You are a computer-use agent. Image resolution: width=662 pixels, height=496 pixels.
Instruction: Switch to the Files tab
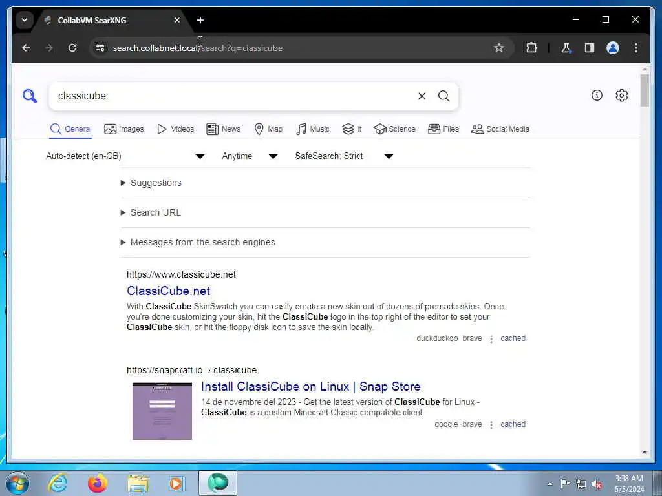click(443, 129)
